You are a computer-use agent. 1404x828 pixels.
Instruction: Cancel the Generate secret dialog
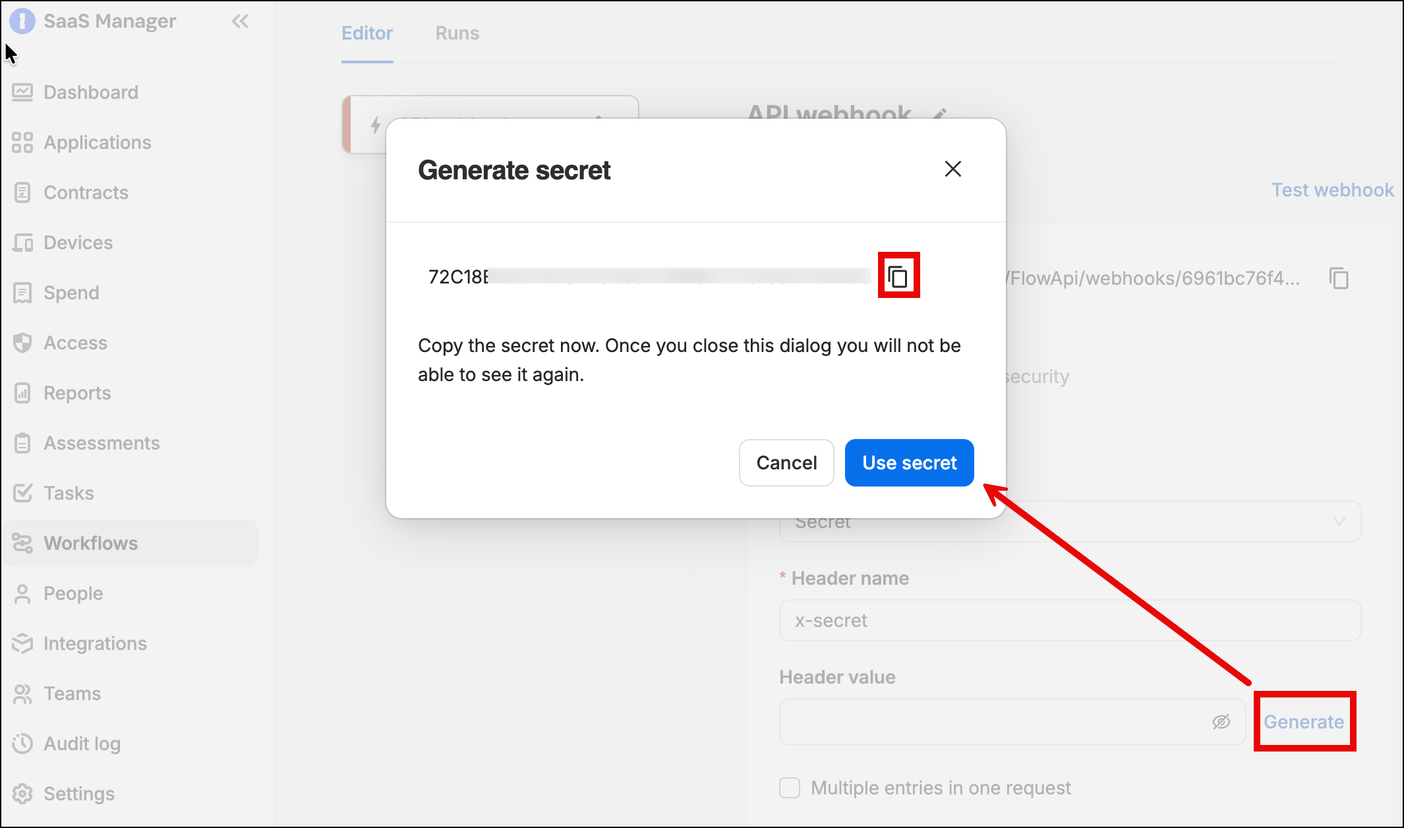[786, 463]
